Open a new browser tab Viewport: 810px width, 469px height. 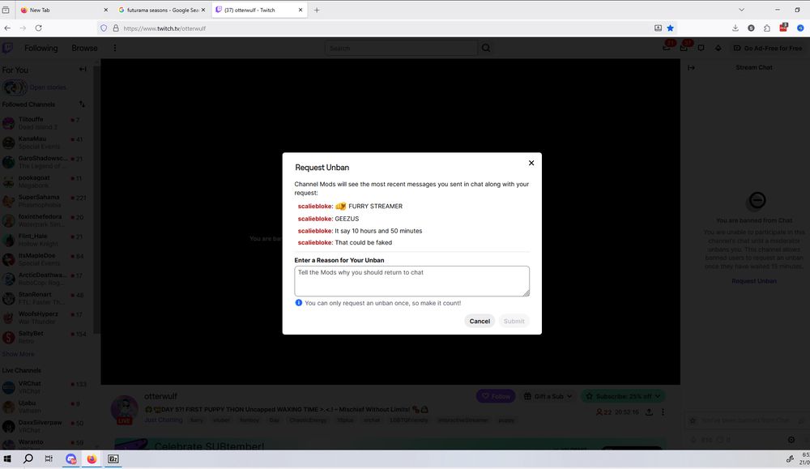[x=317, y=10]
